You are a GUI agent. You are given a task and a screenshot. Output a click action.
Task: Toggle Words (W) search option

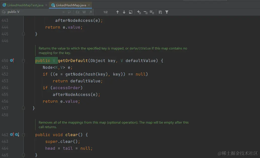(84, 12)
